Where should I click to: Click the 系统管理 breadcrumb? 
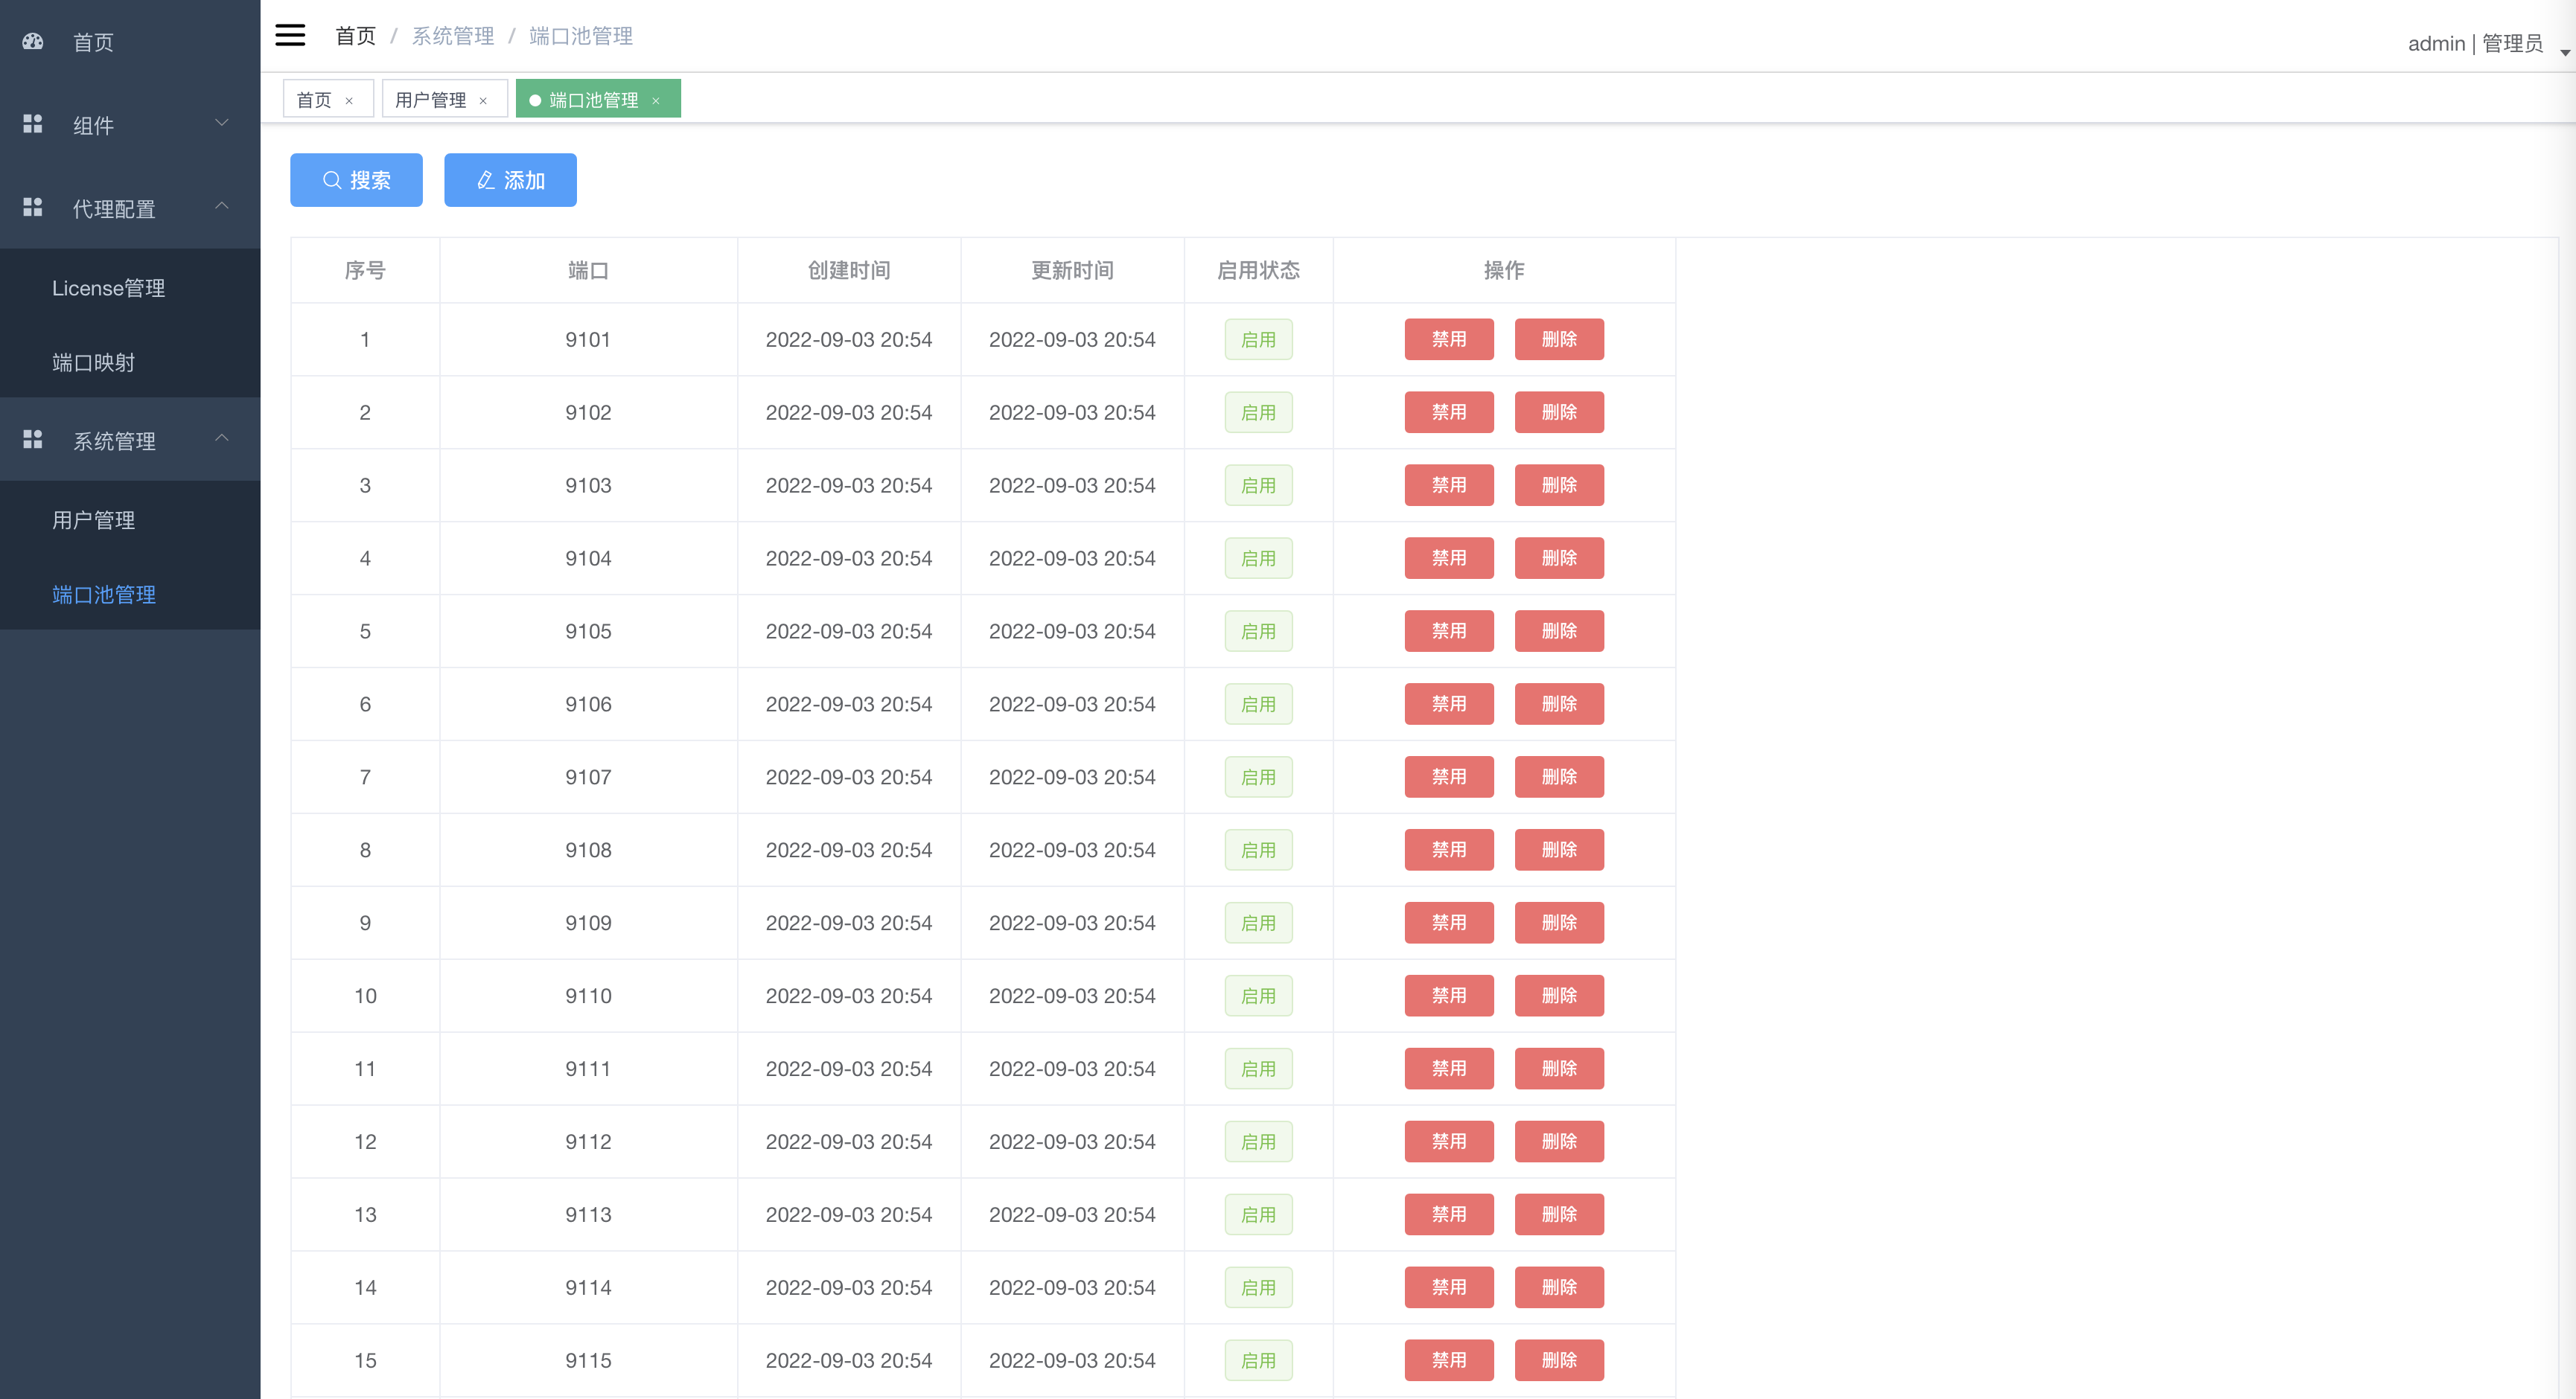[453, 36]
